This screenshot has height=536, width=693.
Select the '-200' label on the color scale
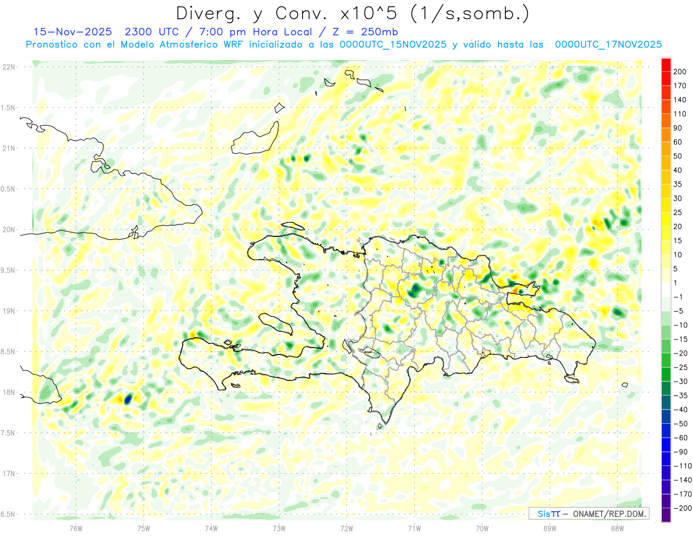682,508
